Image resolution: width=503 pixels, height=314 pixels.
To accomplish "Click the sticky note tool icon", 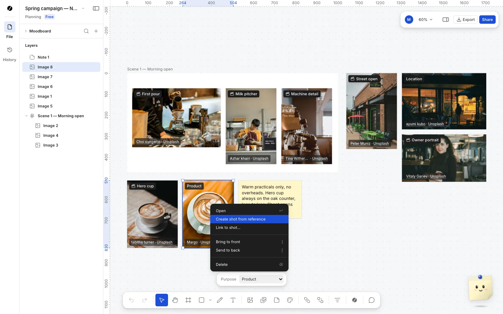I will 277,300.
